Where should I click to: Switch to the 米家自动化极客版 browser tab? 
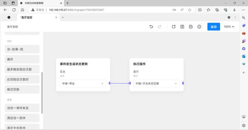pyautogui.click(x=41, y=3)
